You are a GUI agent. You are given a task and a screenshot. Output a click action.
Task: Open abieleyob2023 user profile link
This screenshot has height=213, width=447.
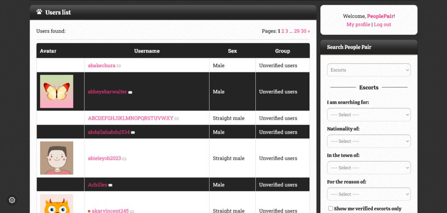point(104,158)
